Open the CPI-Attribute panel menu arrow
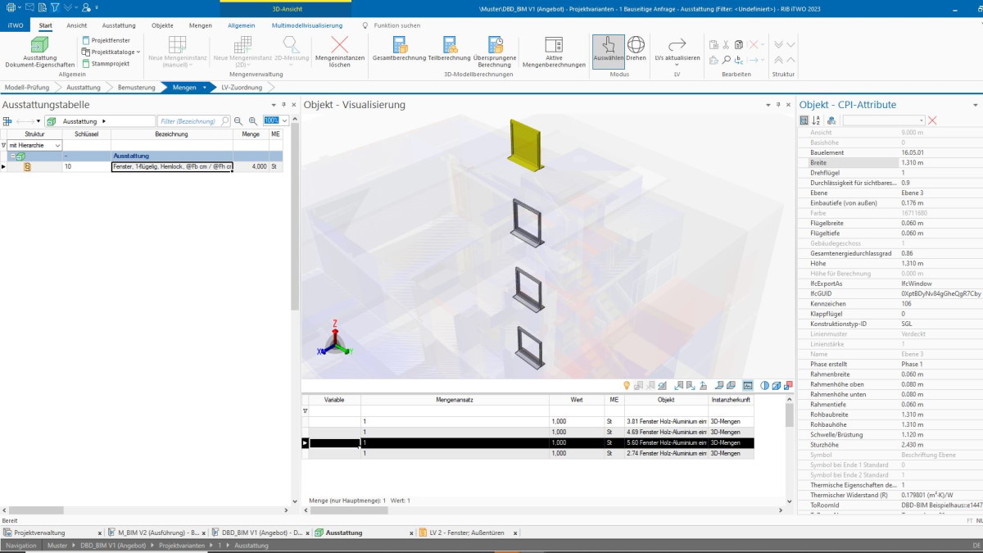This screenshot has width=983, height=553. [976, 105]
